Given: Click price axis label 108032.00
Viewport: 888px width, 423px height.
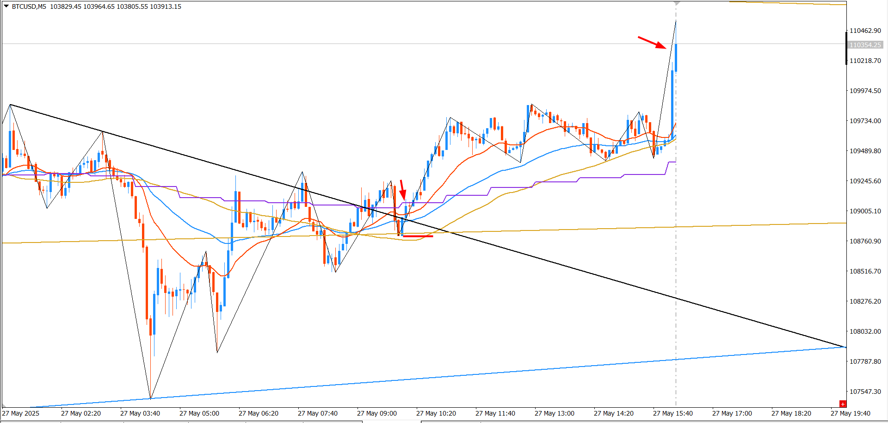Looking at the screenshot, I should coord(865,331).
